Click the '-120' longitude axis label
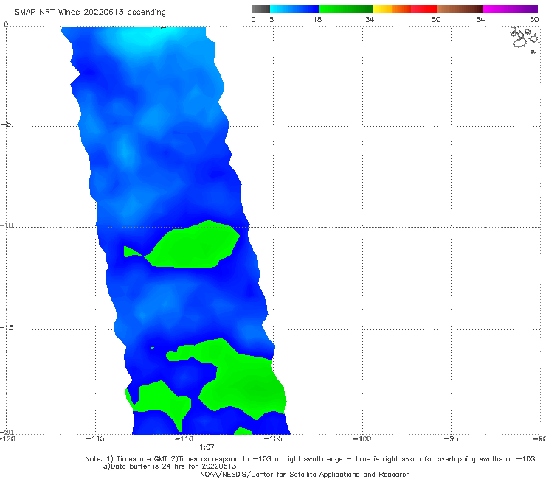The width and height of the screenshot is (546, 479). [x=7, y=438]
